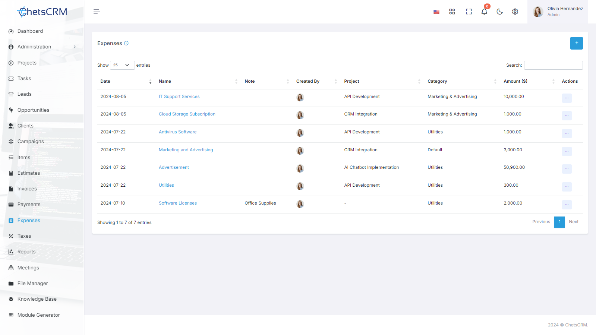The width and height of the screenshot is (596, 335).
Task: Sort table by Amount ($) column
Action: (x=529, y=81)
